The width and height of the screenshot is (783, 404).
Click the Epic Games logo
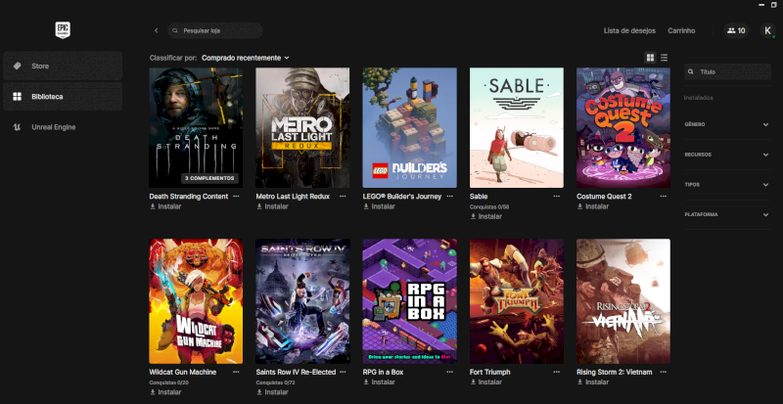click(x=63, y=30)
